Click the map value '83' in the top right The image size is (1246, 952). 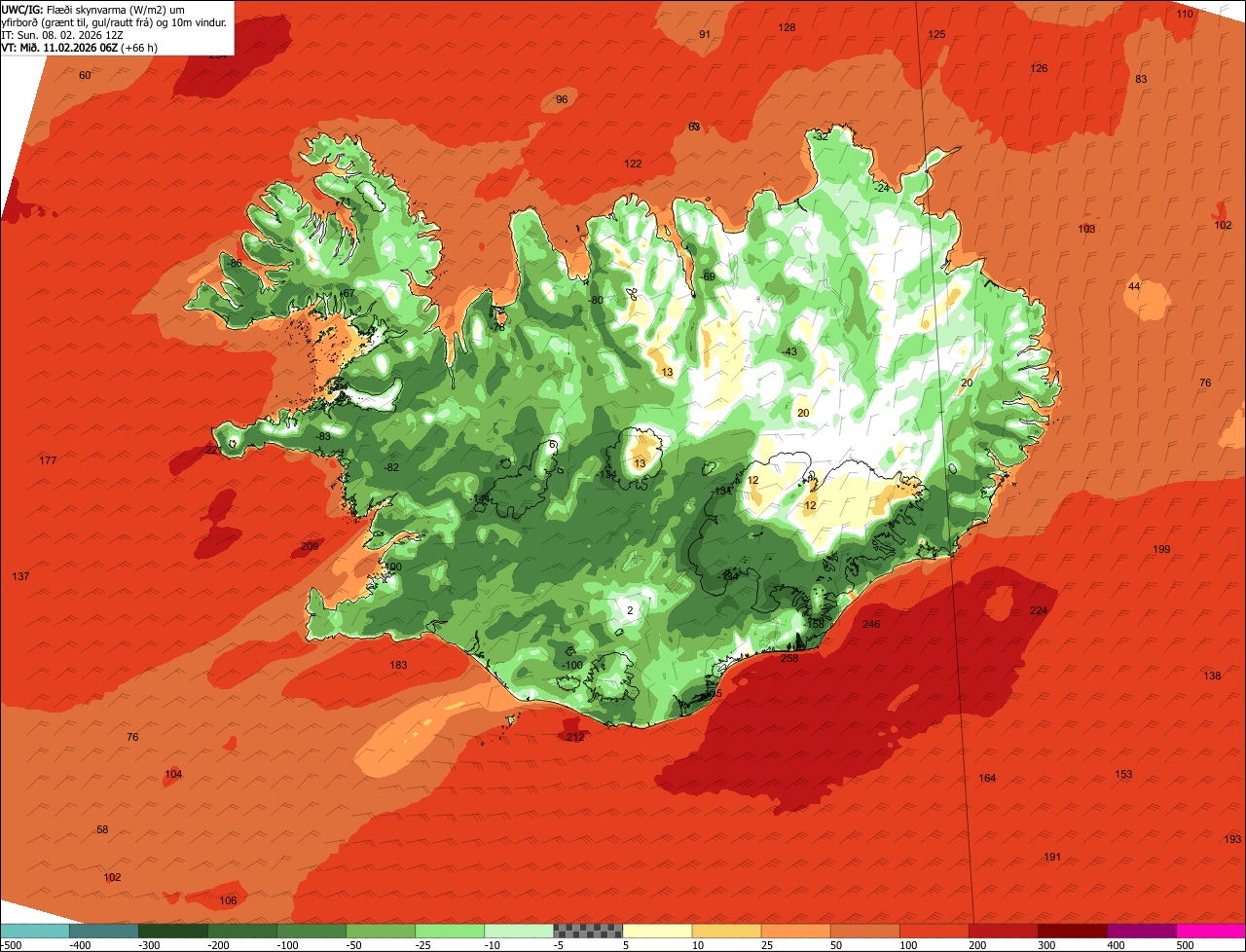point(1141,80)
